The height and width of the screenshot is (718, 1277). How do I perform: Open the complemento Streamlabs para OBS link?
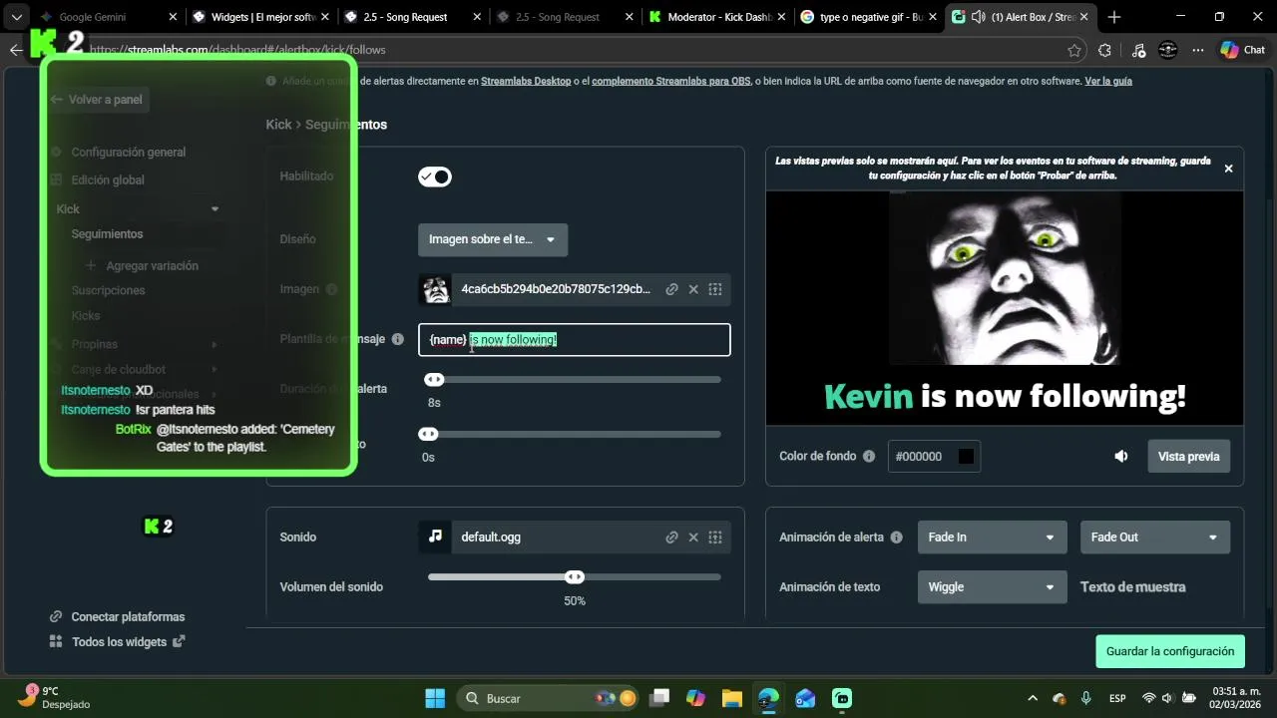[x=670, y=81]
